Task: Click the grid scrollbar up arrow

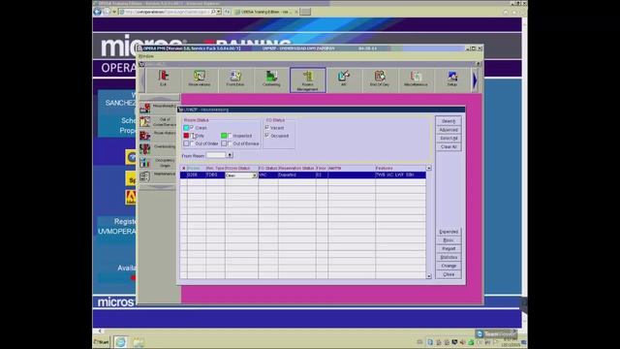Action: pyautogui.click(x=428, y=168)
